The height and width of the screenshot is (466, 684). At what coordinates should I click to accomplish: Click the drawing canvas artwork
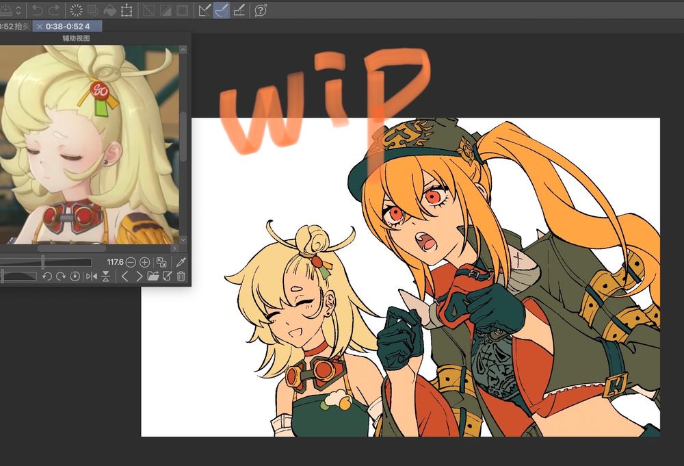[x=400, y=277]
